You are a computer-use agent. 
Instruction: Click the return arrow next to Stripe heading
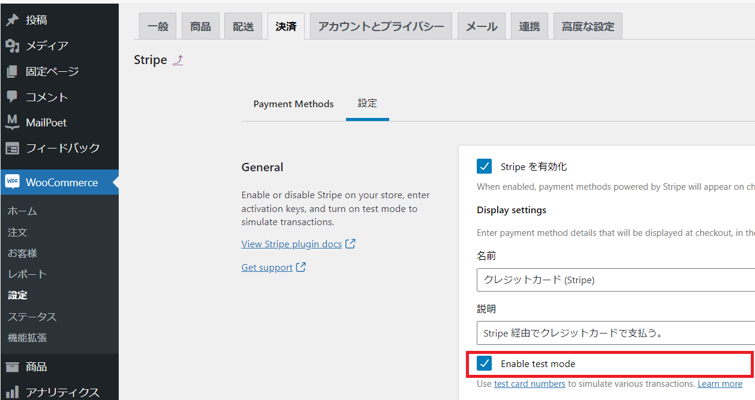pyautogui.click(x=178, y=60)
